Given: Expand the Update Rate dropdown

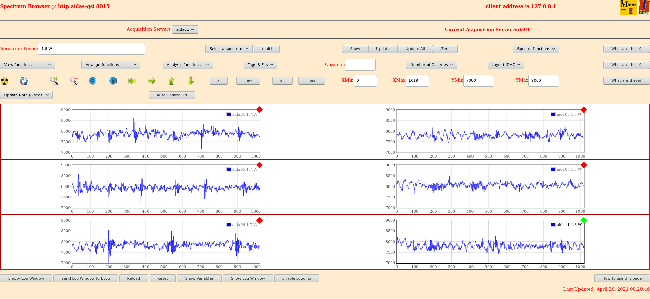Looking at the screenshot, I should point(27,95).
